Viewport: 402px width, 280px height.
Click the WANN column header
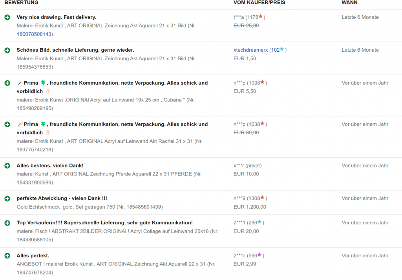[349, 3]
